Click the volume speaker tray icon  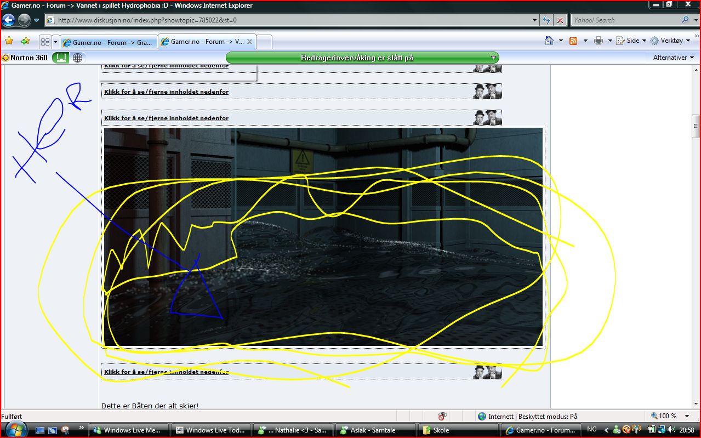pyautogui.click(x=670, y=430)
